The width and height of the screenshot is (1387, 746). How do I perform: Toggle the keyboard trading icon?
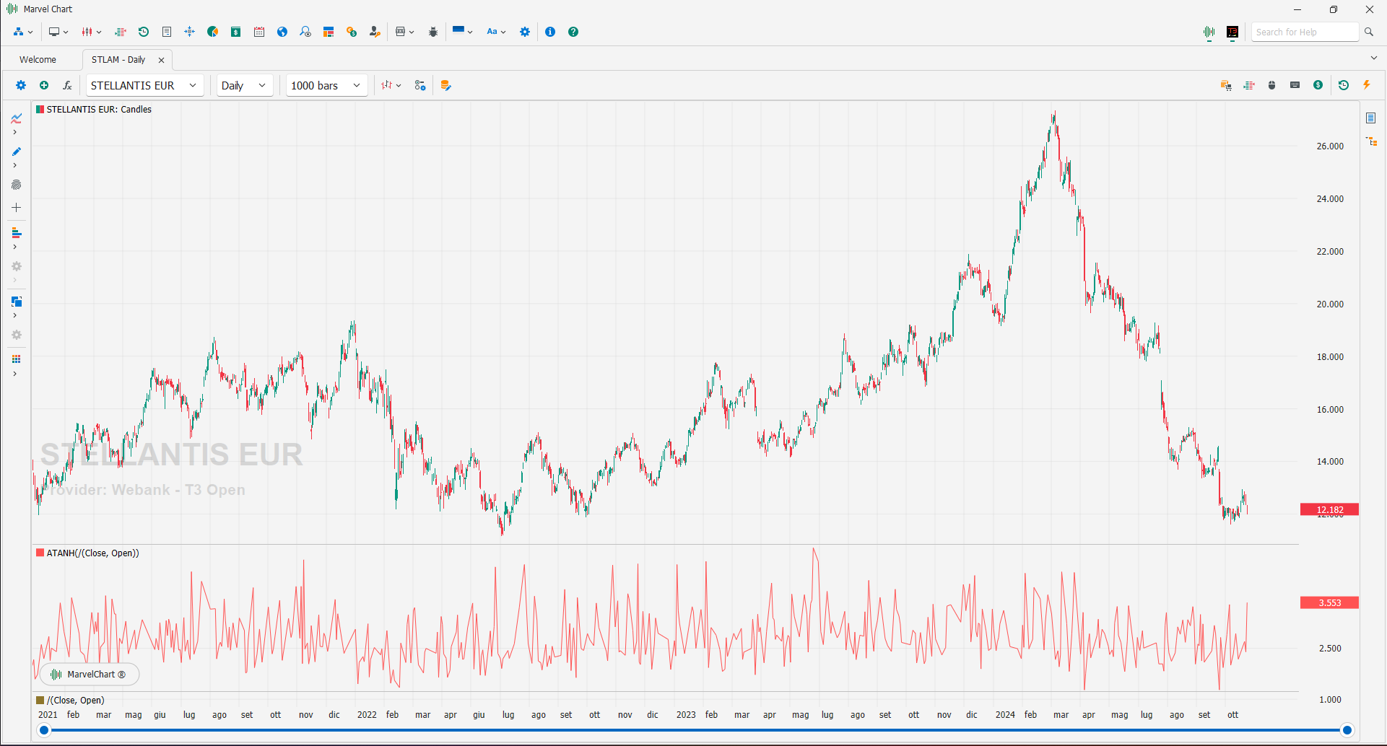[1295, 85]
